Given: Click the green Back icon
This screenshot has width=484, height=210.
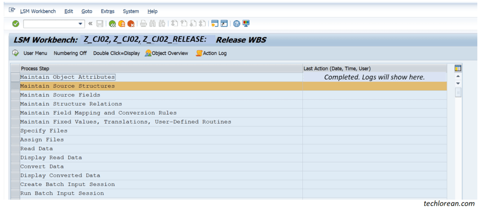Looking at the screenshot, I should pyautogui.click(x=112, y=24).
